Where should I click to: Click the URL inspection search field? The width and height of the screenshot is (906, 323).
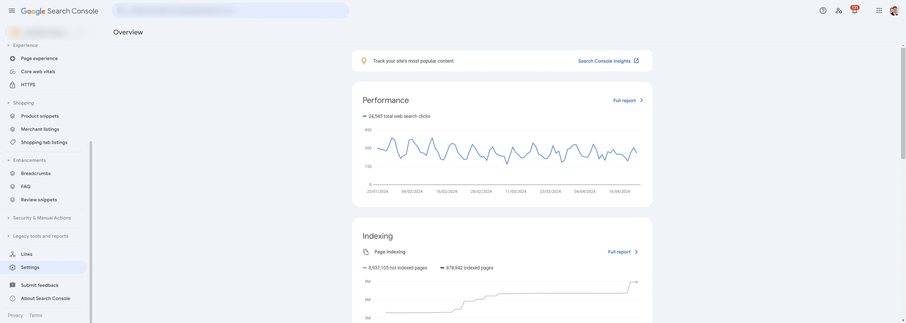point(230,11)
